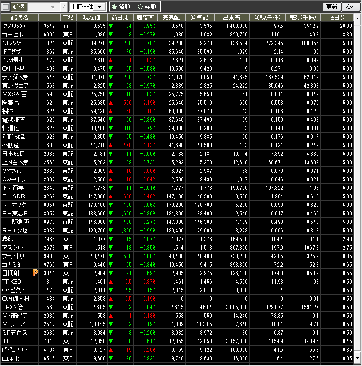The width and height of the screenshot is (362, 366).
Task: Click the green down arrow in R-東急R row
Action: [x=111, y=214]
